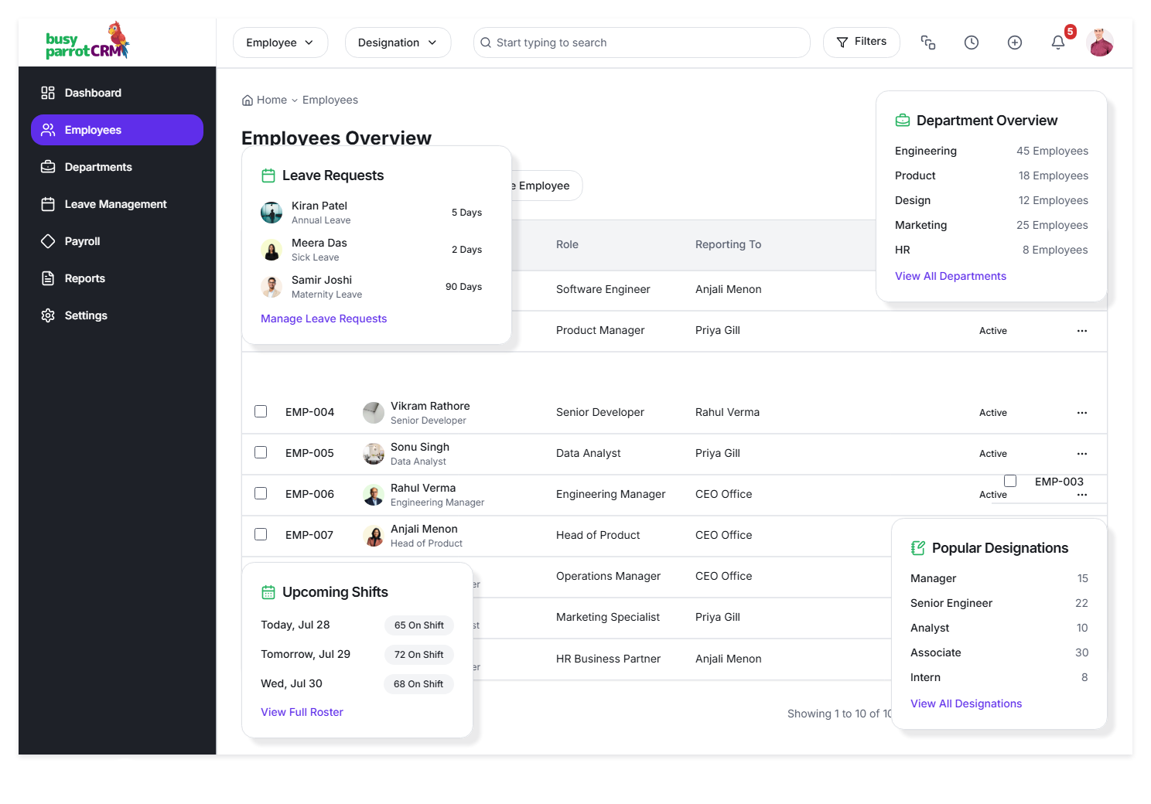
Task: Click the search input field
Action: pyautogui.click(x=642, y=43)
